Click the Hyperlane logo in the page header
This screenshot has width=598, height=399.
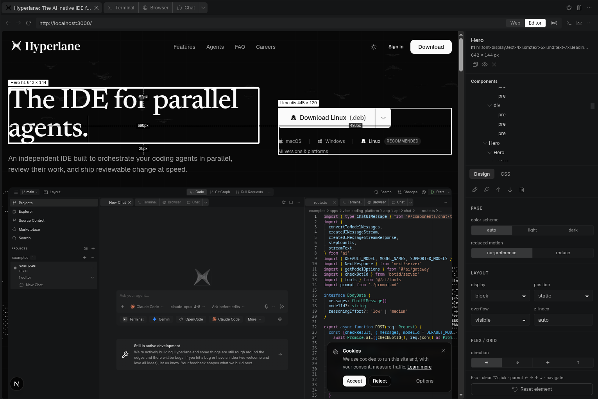pos(46,46)
